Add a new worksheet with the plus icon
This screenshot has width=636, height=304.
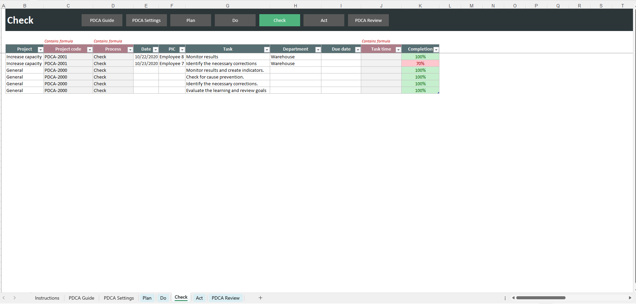260,298
